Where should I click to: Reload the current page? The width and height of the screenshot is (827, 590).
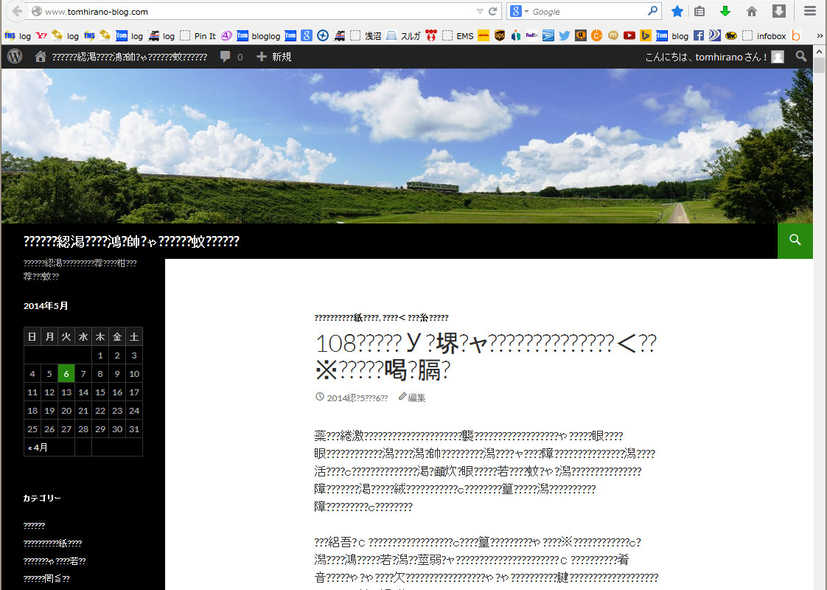coord(493,11)
